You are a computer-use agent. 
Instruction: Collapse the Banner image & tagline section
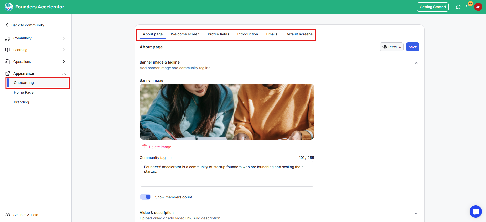tap(416, 63)
